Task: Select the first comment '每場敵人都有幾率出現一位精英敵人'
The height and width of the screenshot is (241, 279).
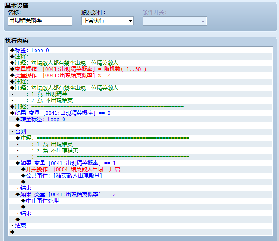Action: pyautogui.click(x=141, y=63)
